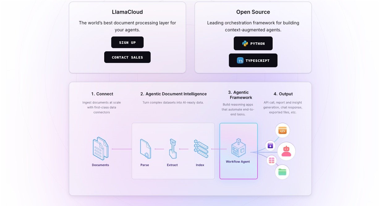379x206 pixels.
Task: Choose the PYTHON framework button
Action: coord(253,43)
